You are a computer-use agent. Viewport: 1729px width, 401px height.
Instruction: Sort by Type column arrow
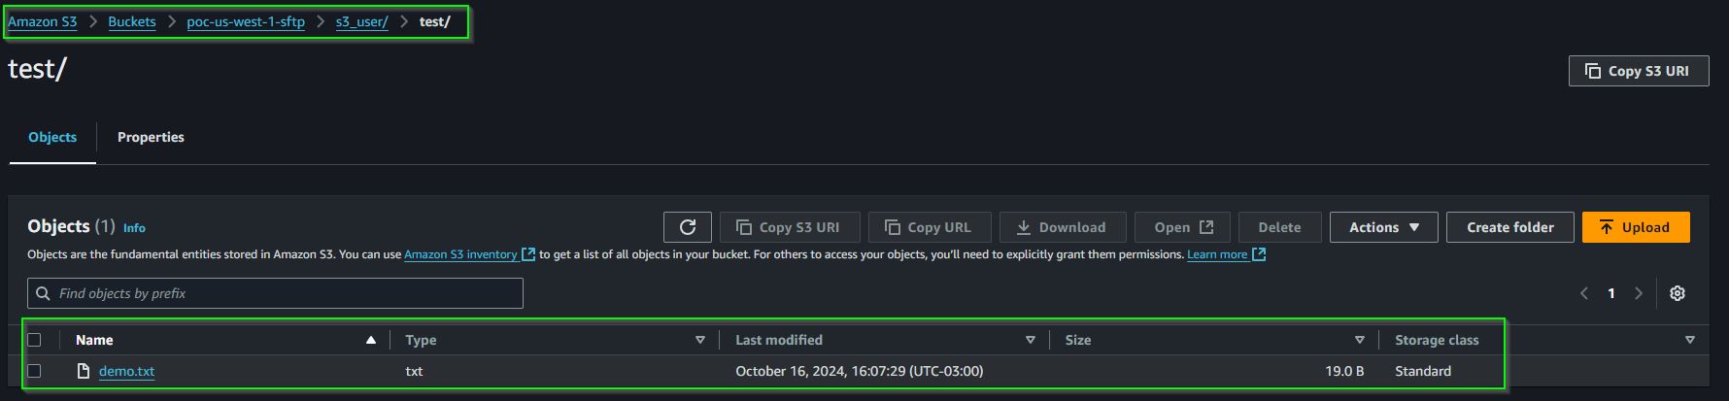click(700, 340)
